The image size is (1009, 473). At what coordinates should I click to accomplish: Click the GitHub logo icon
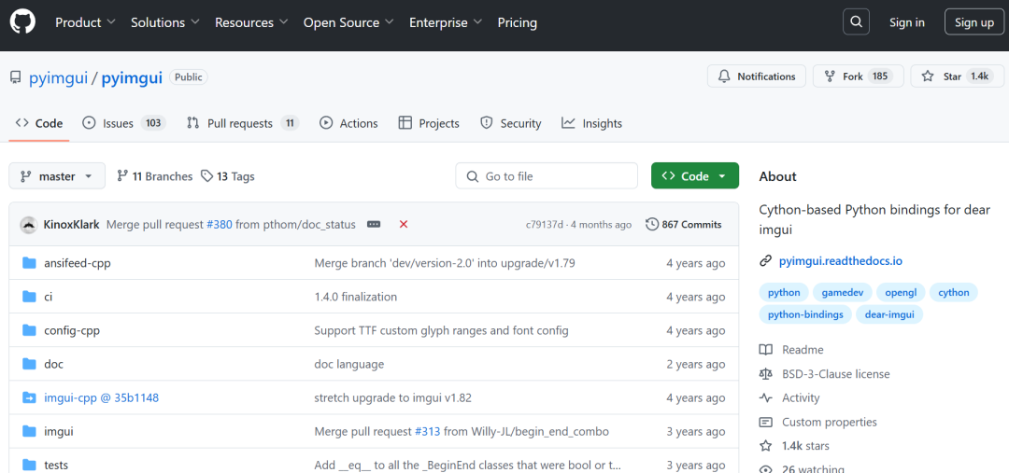(22, 22)
